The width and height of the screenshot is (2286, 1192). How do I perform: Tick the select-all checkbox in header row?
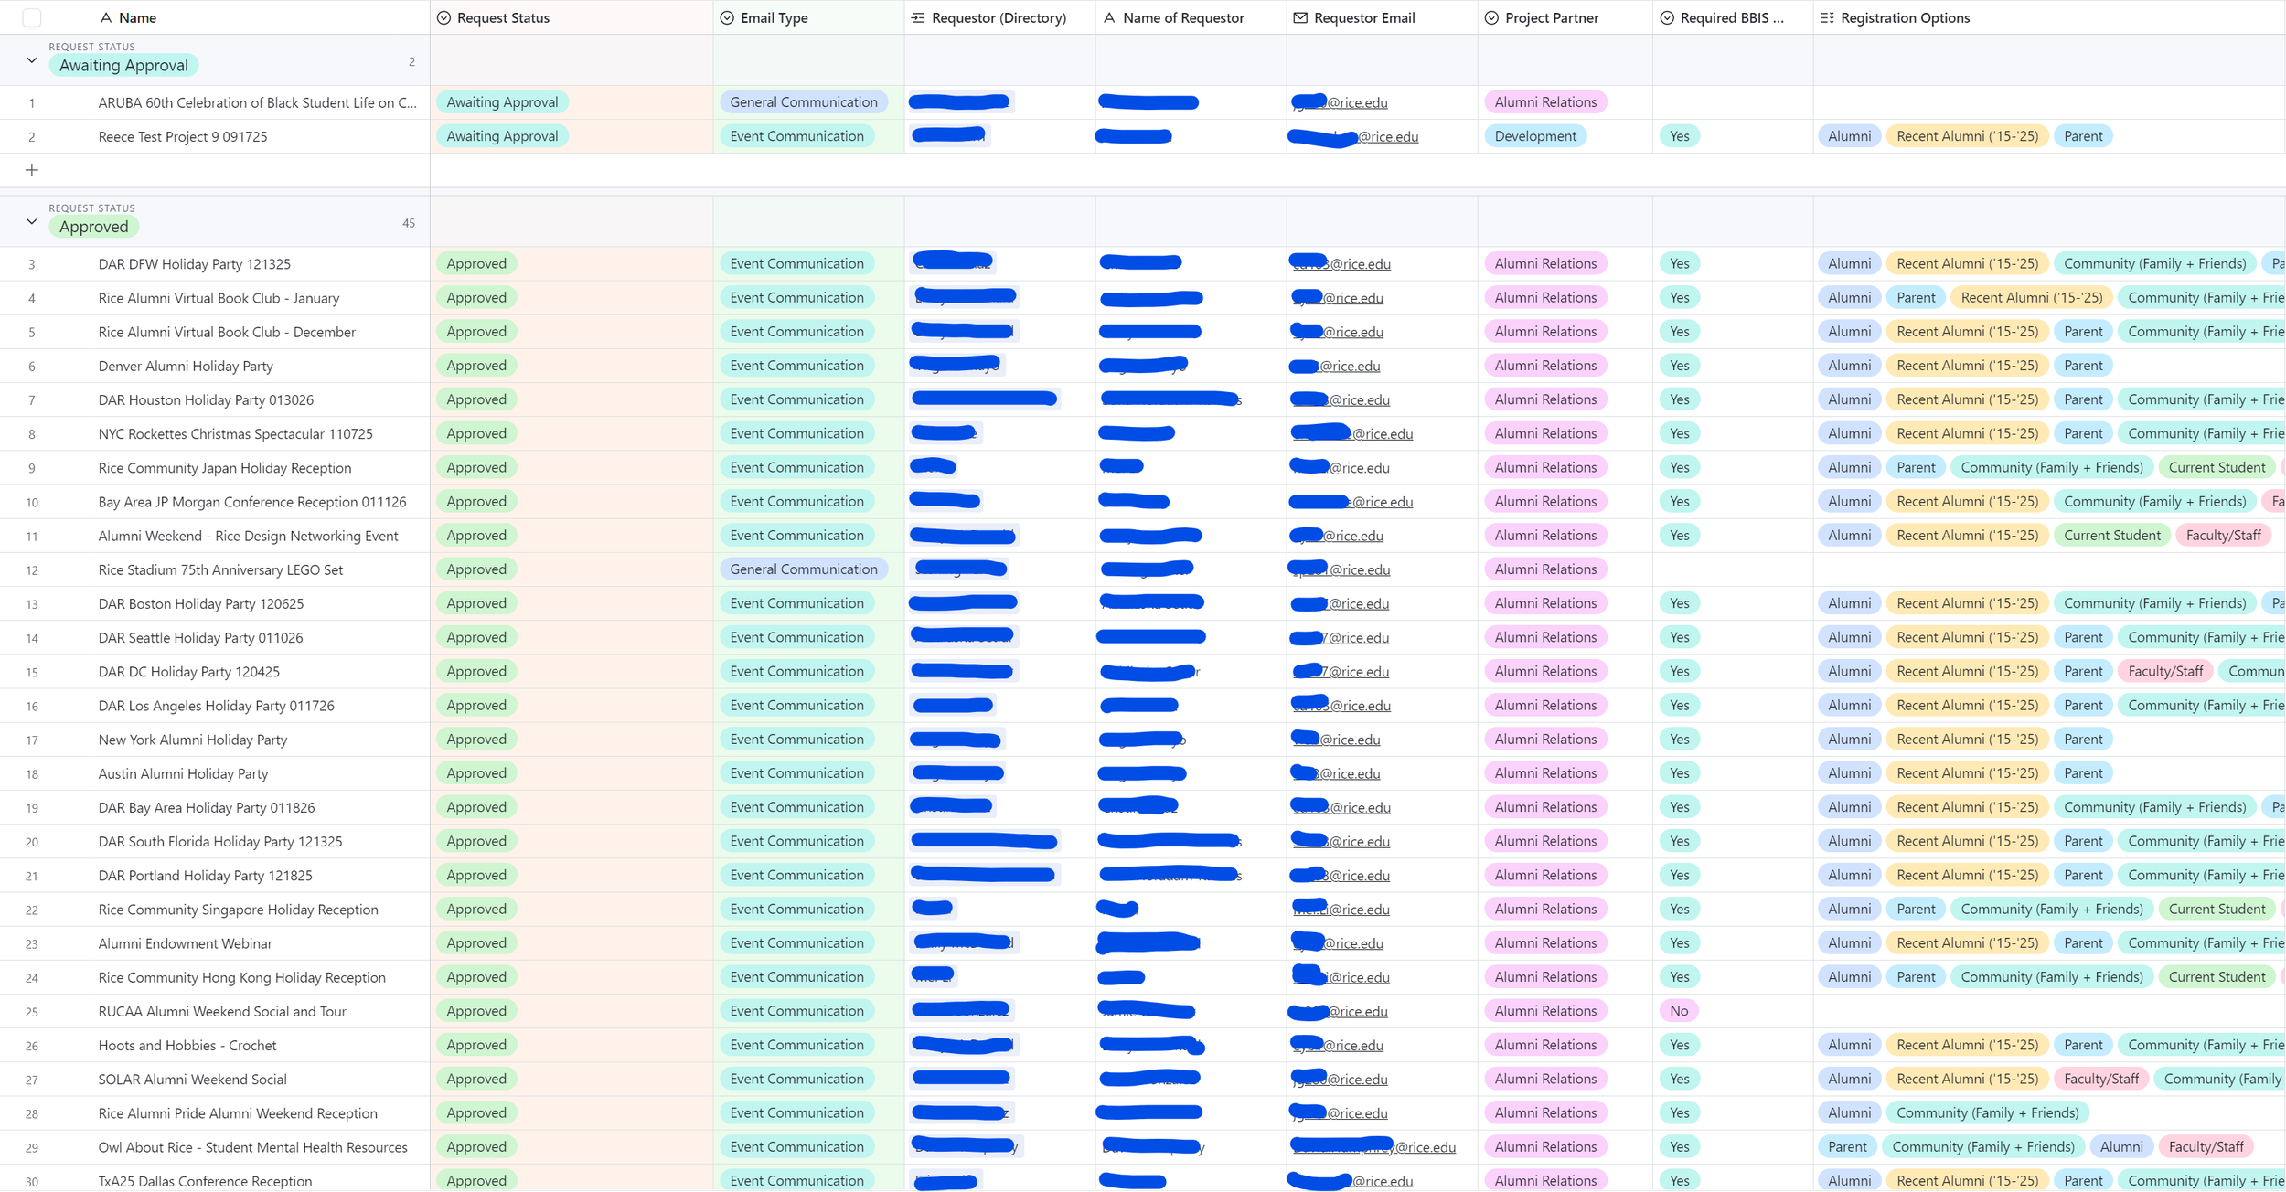click(32, 17)
